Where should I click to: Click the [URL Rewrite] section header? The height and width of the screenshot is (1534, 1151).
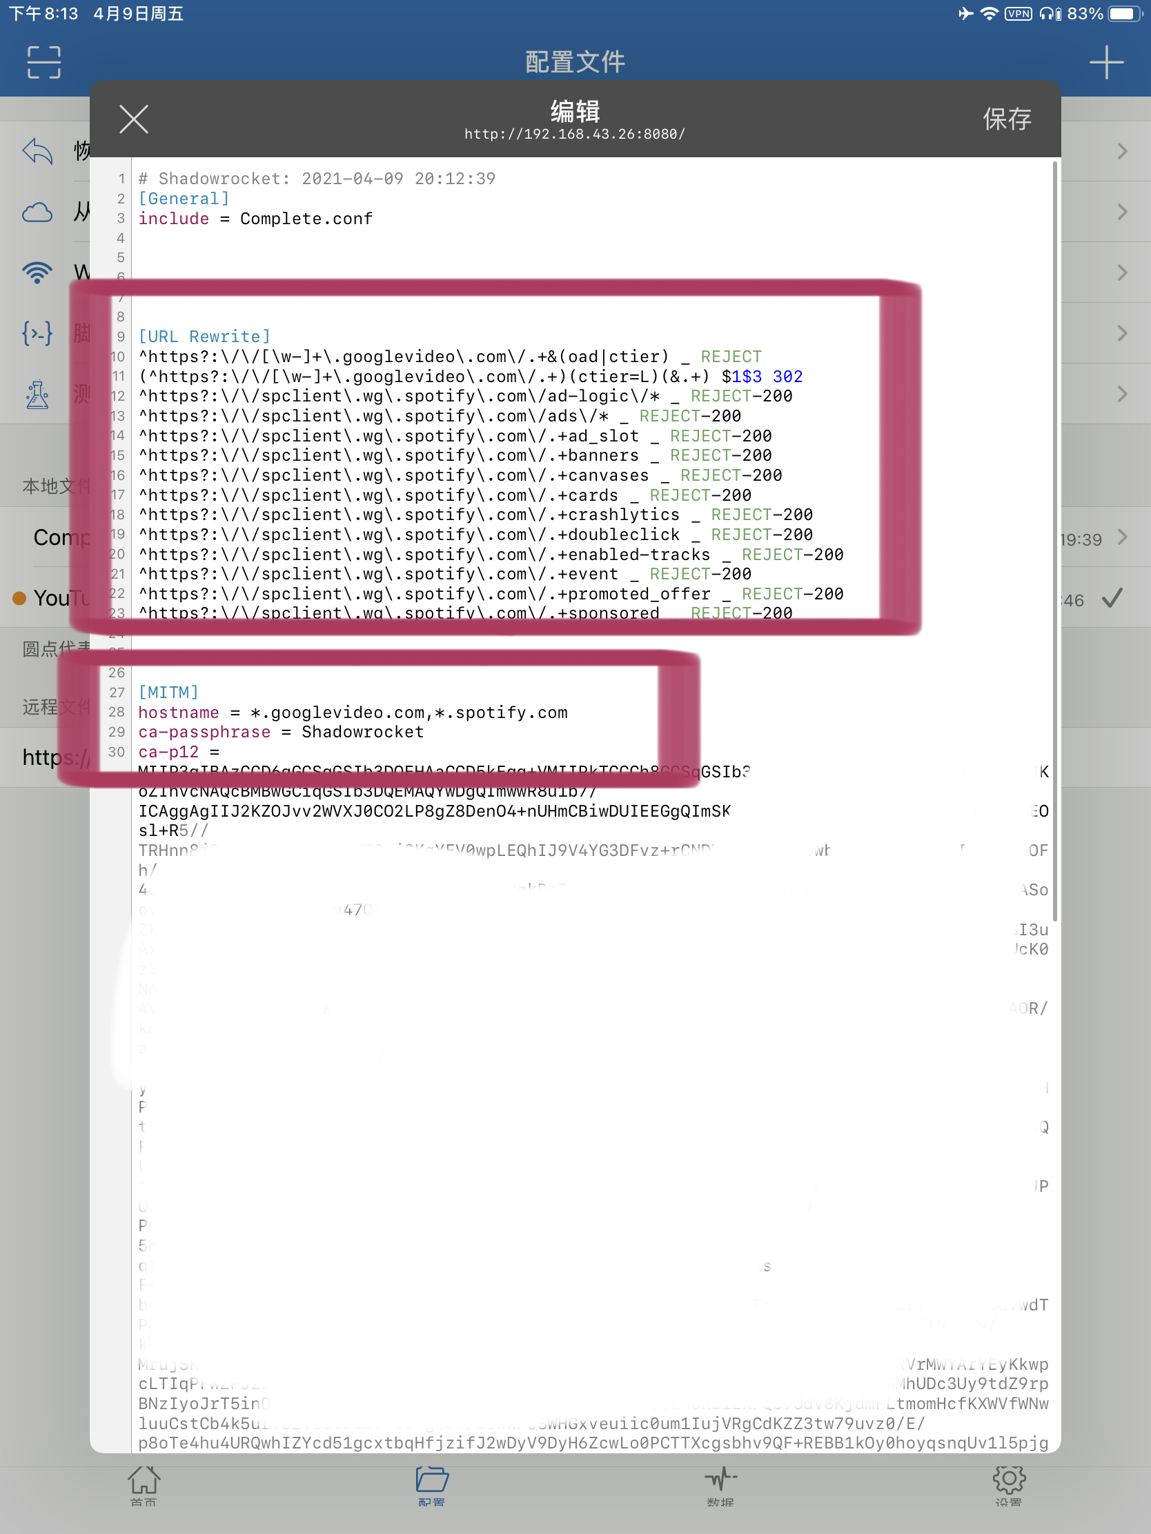(204, 337)
